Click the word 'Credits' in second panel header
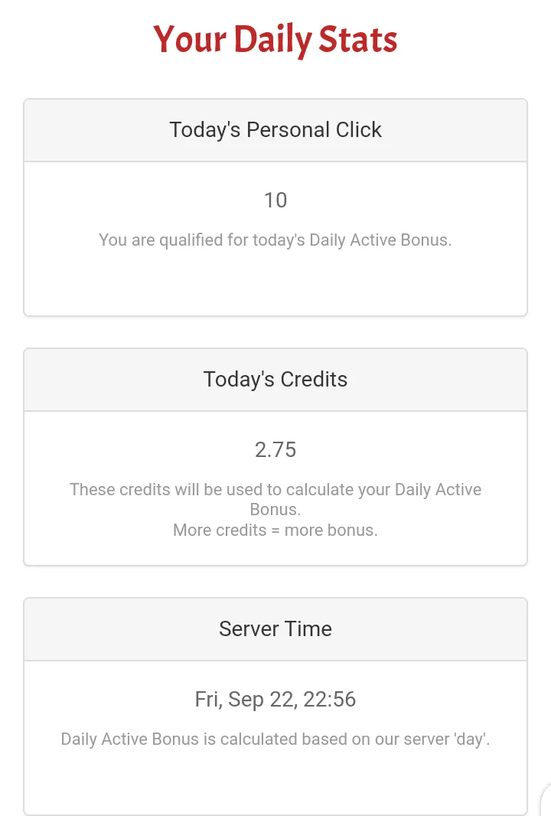This screenshot has height=816, width=551. tap(314, 380)
